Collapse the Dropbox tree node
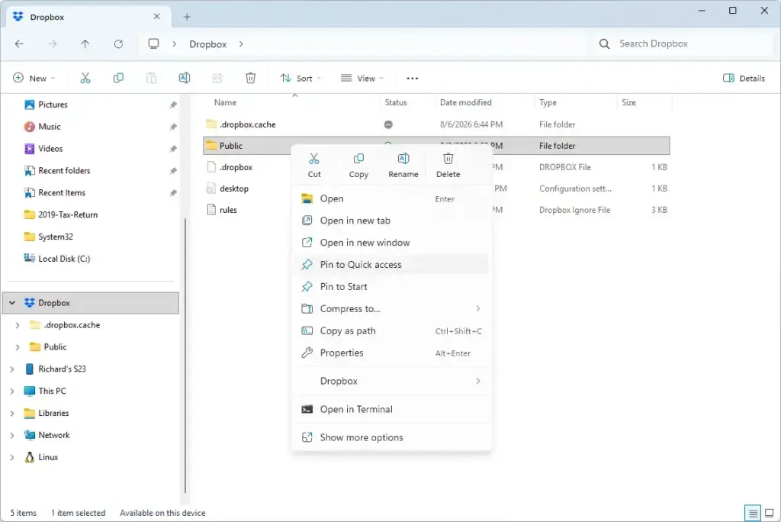781x522 pixels. (x=12, y=303)
